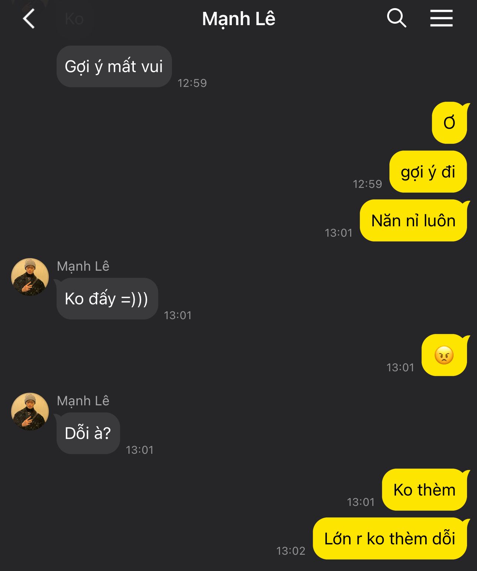The image size is (477, 571).
Task: Select the 'Dỗi à?' message bubble
Action: pyautogui.click(x=88, y=433)
